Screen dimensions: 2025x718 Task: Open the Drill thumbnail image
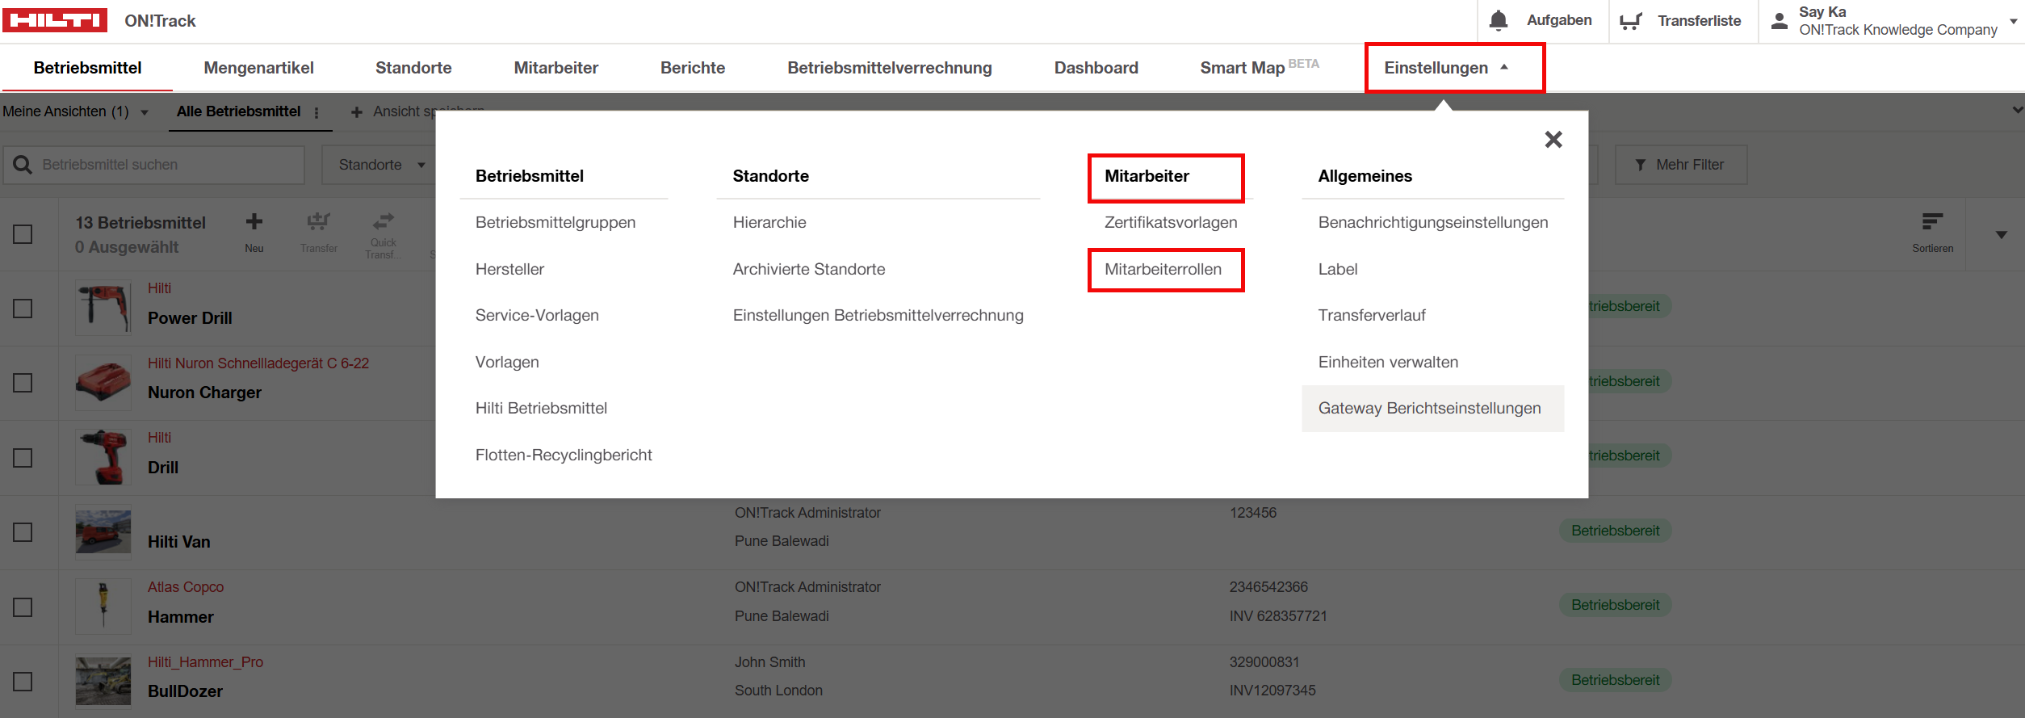(x=103, y=457)
